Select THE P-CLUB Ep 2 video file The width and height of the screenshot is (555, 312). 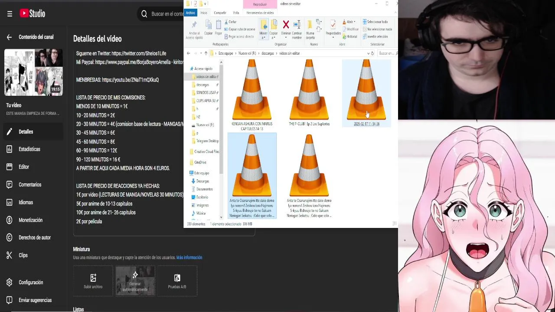tap(309, 93)
